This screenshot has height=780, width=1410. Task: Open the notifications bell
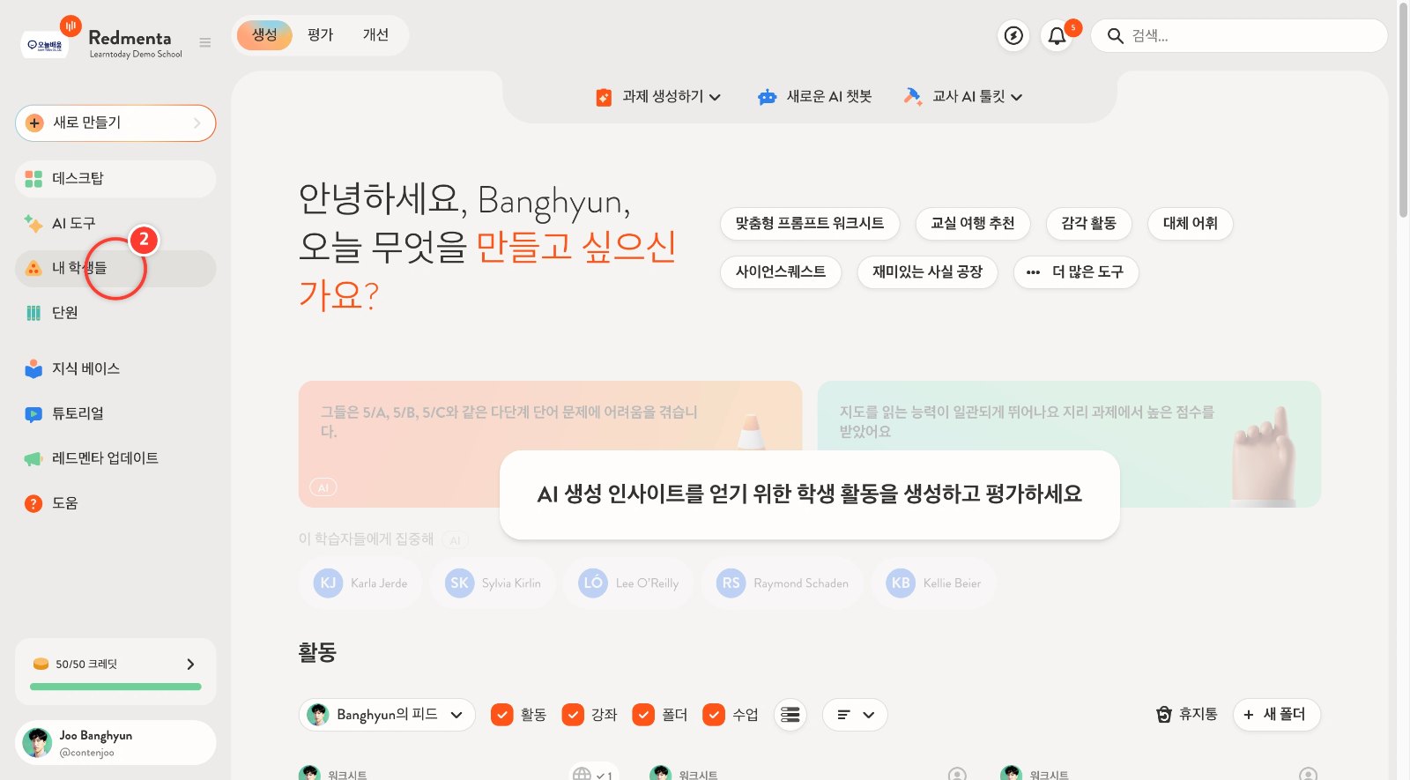pyautogui.click(x=1057, y=36)
